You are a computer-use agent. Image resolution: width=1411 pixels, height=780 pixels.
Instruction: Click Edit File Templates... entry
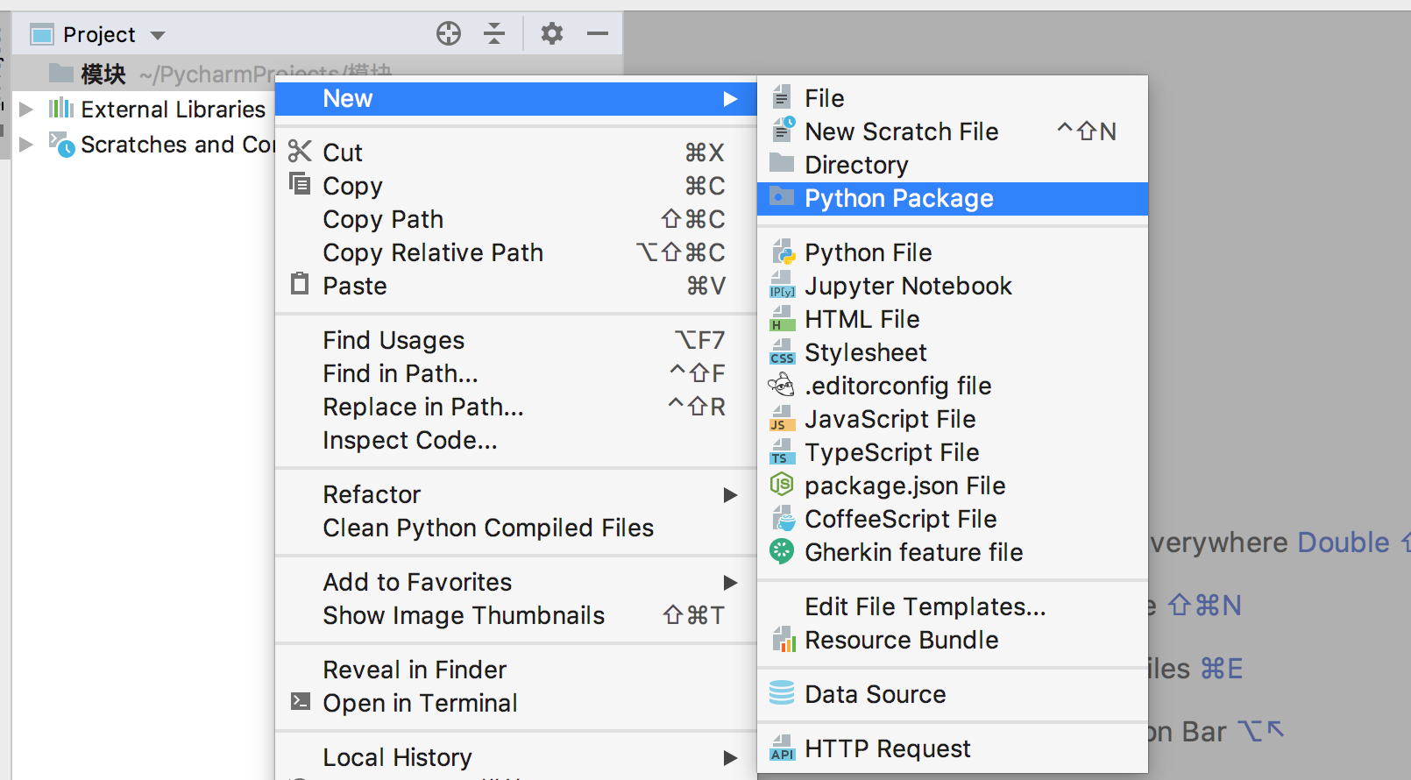pos(925,606)
